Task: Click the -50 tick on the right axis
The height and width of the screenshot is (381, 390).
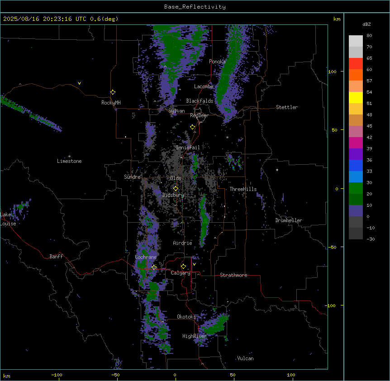Action: coord(332,247)
